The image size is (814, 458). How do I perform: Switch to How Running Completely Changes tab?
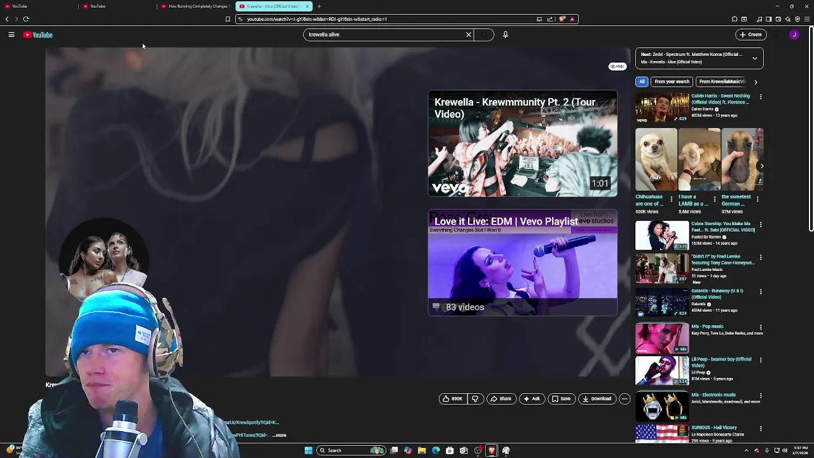[x=196, y=6]
